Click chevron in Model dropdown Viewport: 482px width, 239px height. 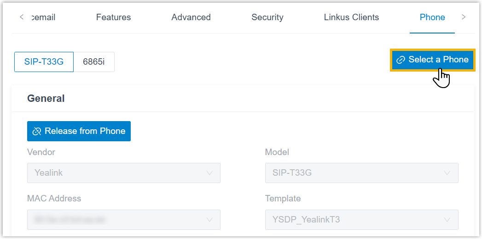click(447, 173)
